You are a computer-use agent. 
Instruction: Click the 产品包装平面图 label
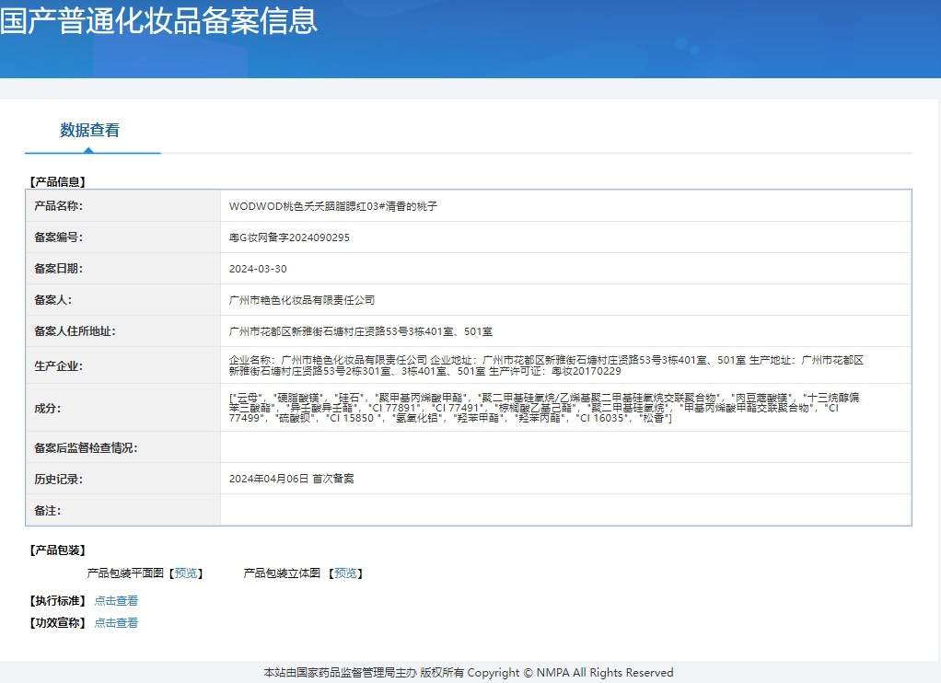pos(125,573)
